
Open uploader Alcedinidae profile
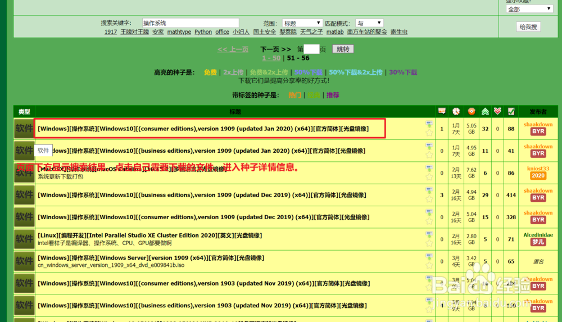tap(538, 235)
